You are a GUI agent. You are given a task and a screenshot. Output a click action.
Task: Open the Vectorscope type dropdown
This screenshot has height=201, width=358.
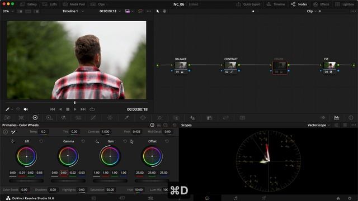318,125
